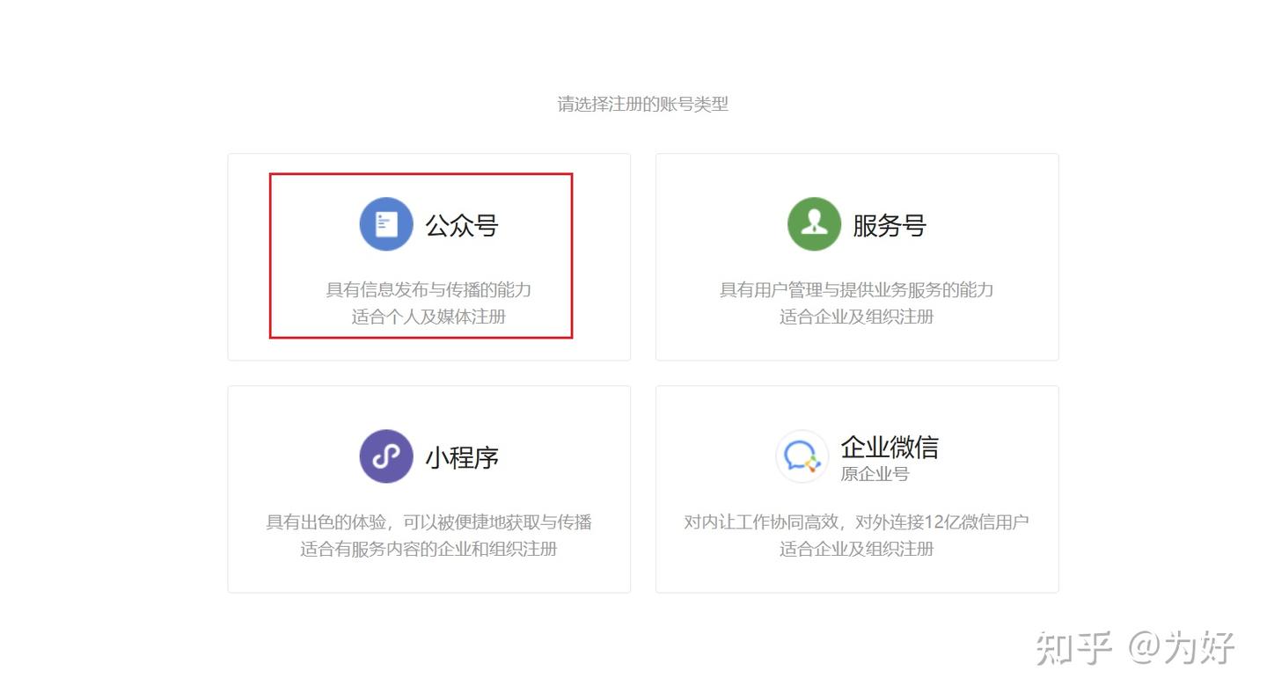Click the green 服务号 person icon
Screen dimensions: 1267x700
pyautogui.click(x=814, y=224)
